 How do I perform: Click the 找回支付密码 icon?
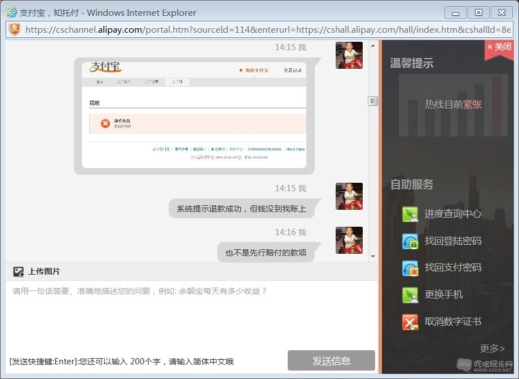click(410, 268)
